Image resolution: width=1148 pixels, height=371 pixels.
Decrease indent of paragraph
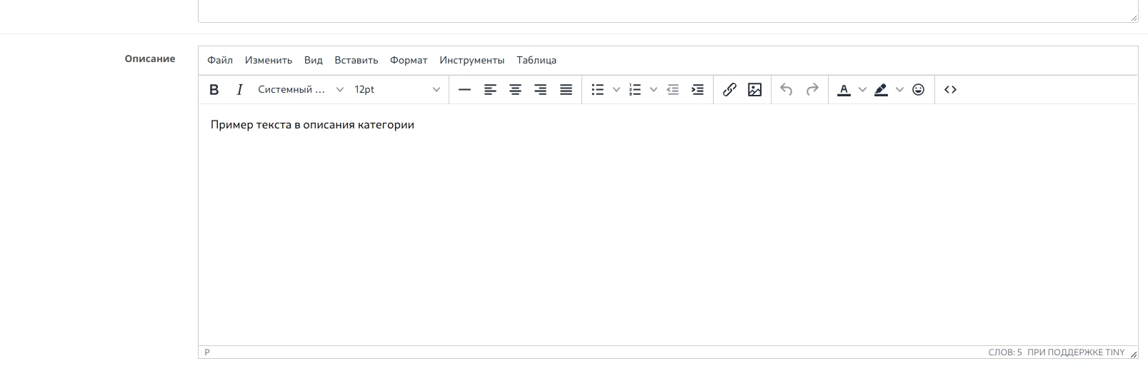pos(672,89)
